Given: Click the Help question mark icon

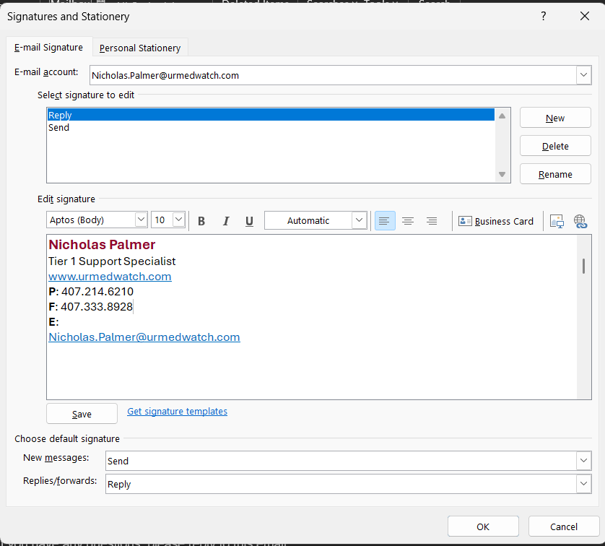Looking at the screenshot, I should 544,16.
